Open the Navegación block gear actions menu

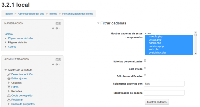coord(57,28)
